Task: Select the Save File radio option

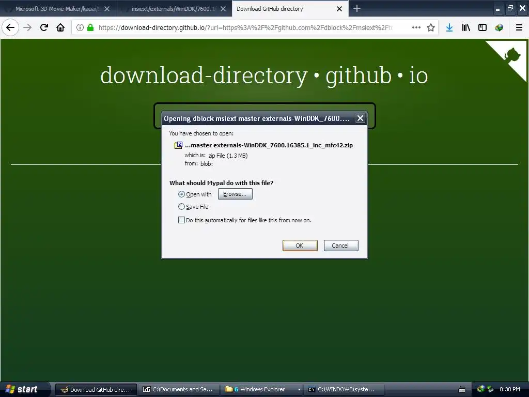Action: point(181,207)
